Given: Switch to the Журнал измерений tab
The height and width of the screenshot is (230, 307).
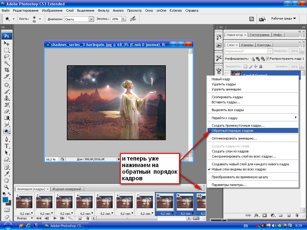Looking at the screenshot, I should (x=67, y=189).
